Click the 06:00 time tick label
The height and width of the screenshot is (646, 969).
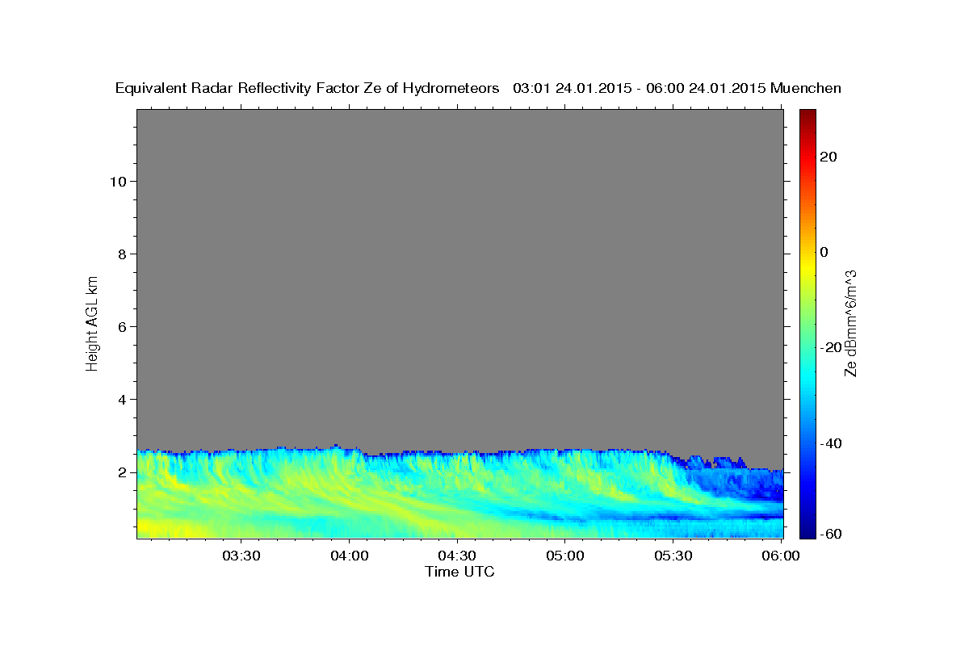pyautogui.click(x=781, y=556)
